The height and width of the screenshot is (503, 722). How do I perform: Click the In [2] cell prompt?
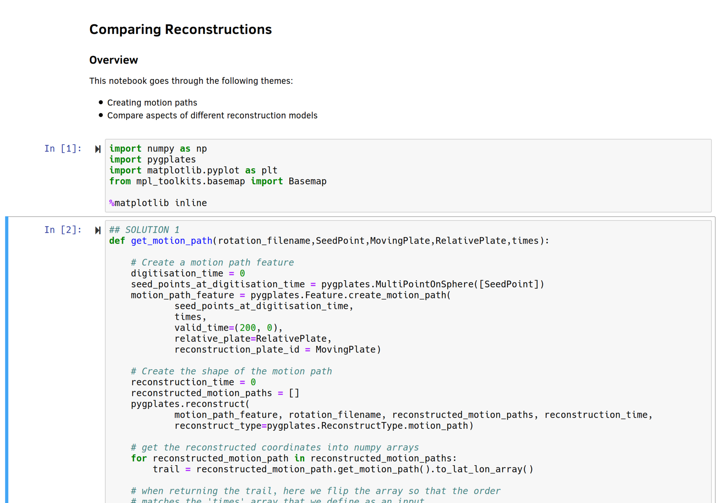(x=63, y=230)
